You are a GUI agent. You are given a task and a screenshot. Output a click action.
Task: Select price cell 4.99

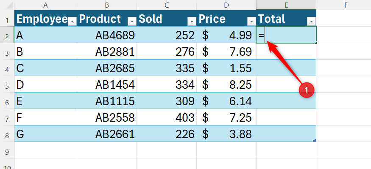tap(226, 35)
